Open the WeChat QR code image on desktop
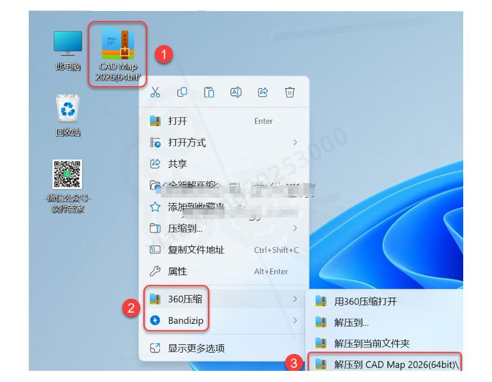This screenshot has height=382, width=492. click(68, 174)
